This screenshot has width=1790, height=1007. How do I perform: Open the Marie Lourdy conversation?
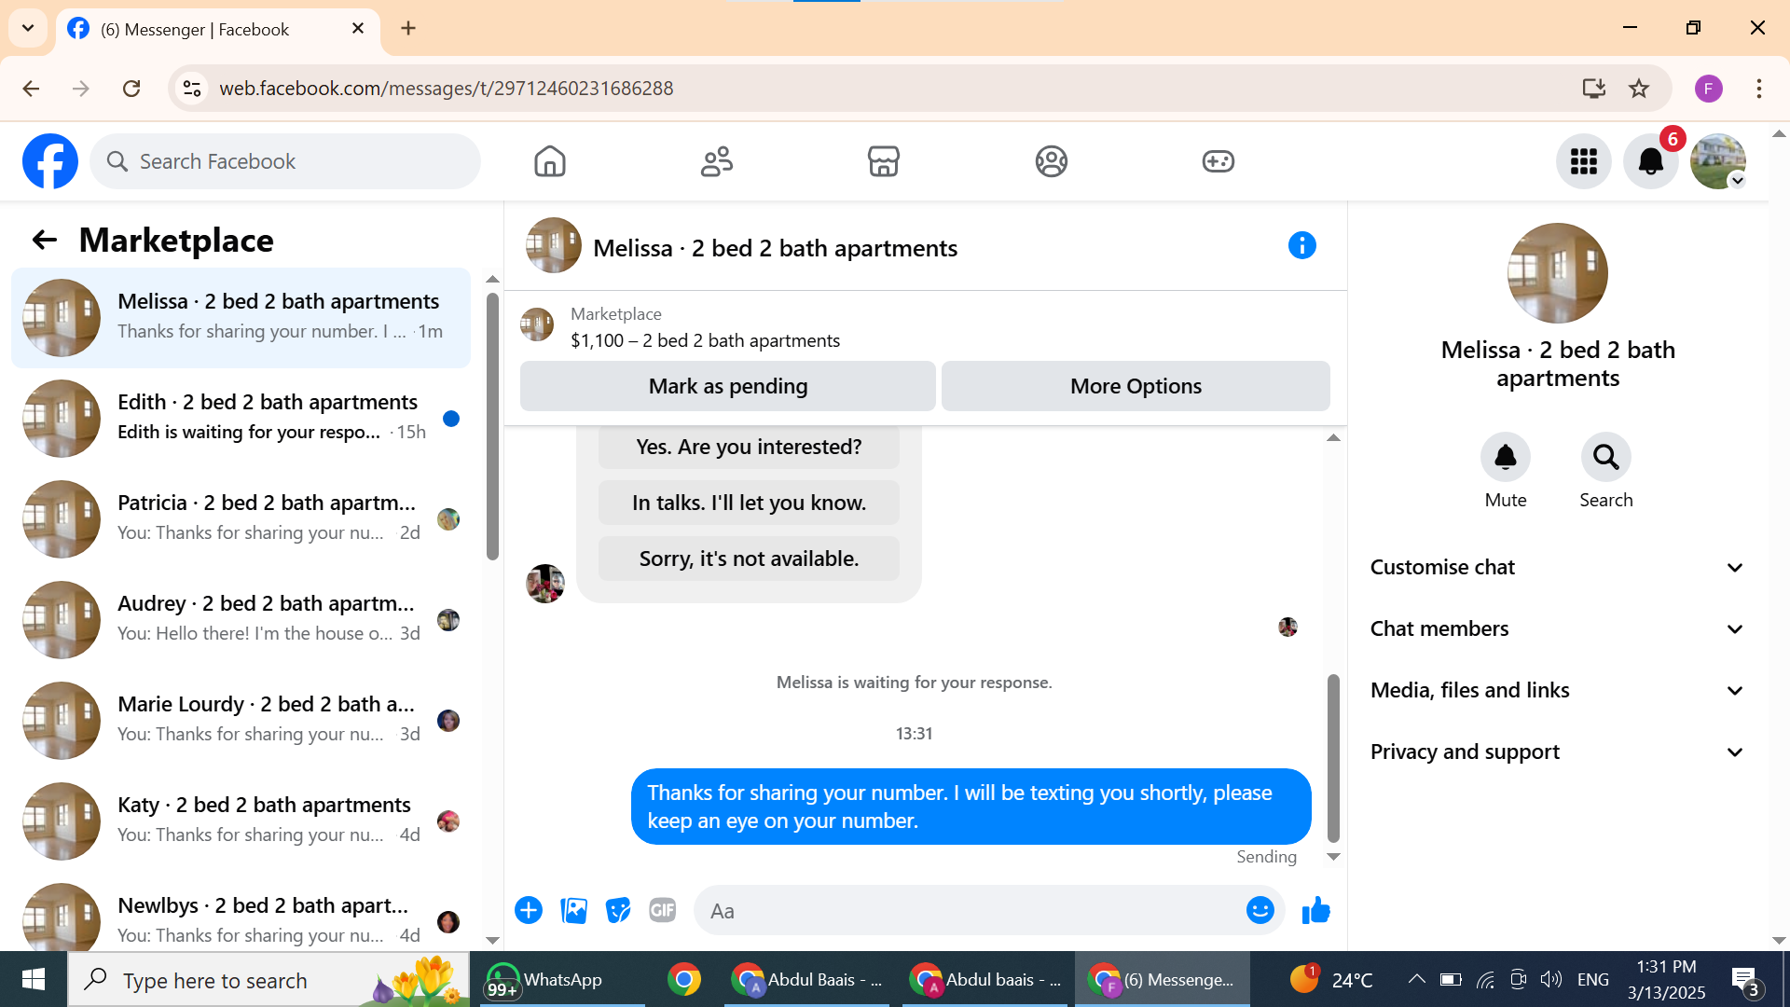(241, 721)
